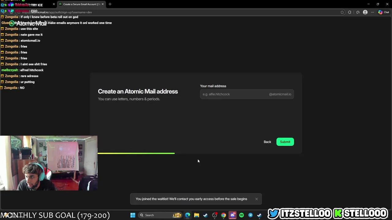392x220 pixels.
Task: Click the taskbar Search box
Action: 160,215
